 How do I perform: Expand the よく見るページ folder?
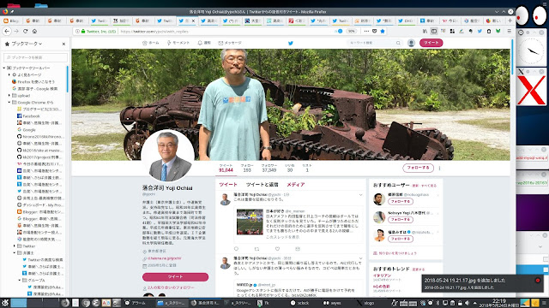(x=9, y=74)
